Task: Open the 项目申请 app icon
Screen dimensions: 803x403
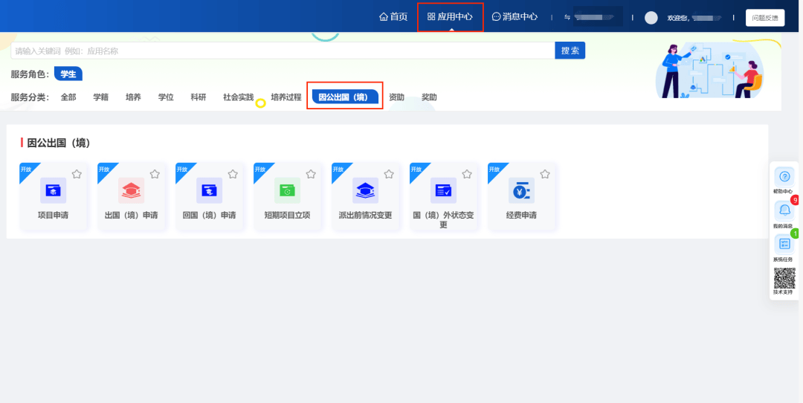Action: tap(54, 190)
